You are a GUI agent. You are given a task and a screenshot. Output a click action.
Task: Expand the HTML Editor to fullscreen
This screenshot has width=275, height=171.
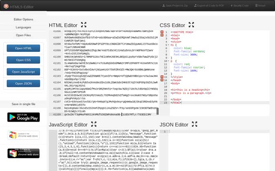(x=84, y=25)
